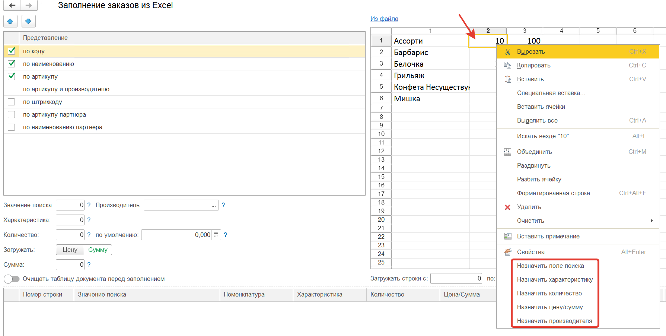Click the scissors icon beside Вырезать
The height and width of the screenshot is (336, 666).
(507, 52)
